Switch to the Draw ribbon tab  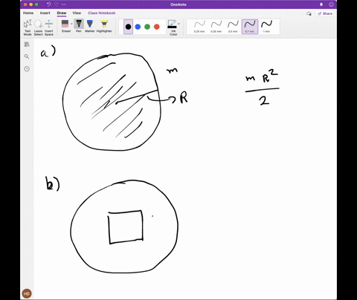(x=62, y=13)
